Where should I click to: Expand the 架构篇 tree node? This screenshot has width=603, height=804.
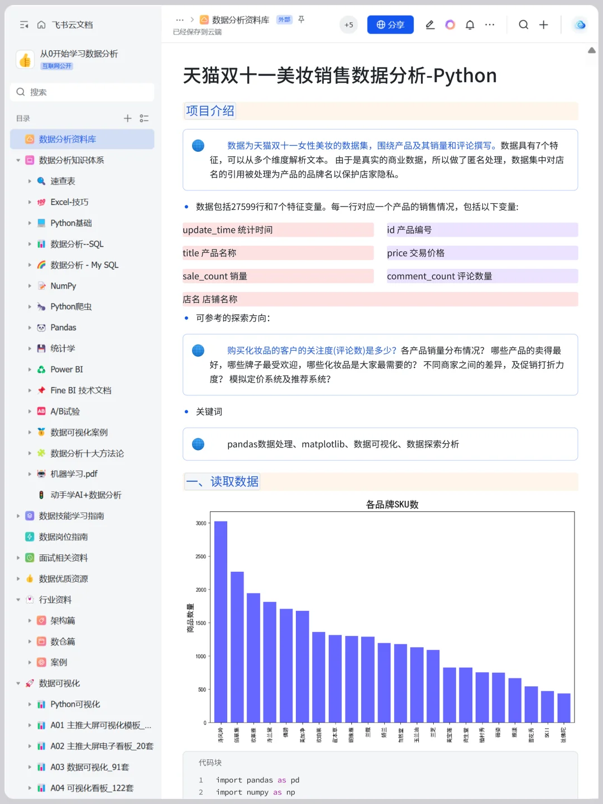coord(30,620)
